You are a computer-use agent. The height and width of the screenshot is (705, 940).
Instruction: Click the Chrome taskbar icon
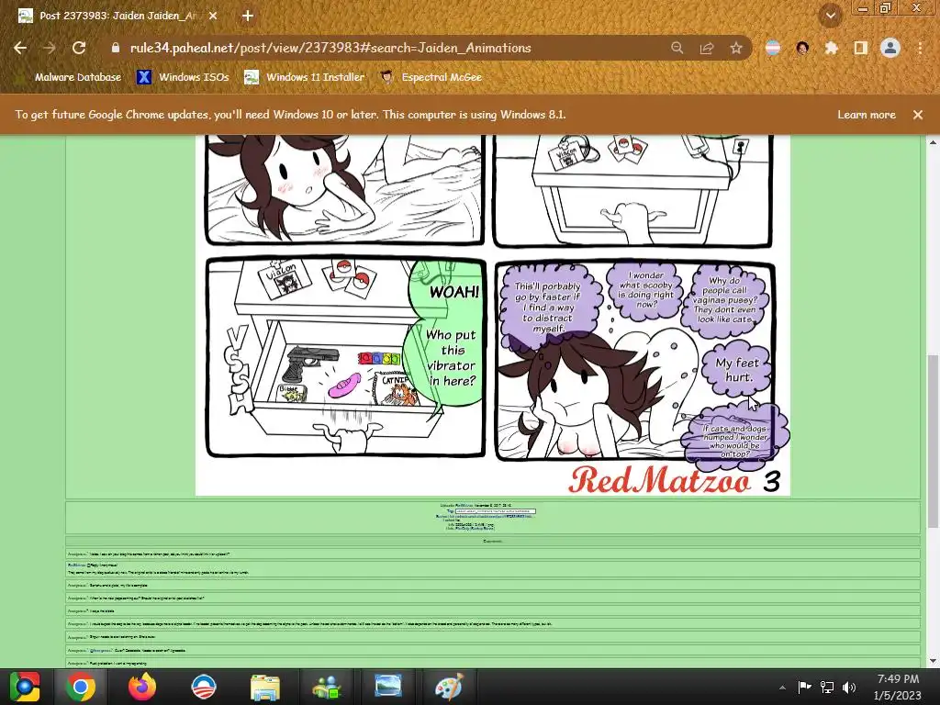pos(81,687)
